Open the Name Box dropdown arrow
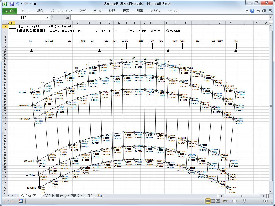 (x=47, y=17)
